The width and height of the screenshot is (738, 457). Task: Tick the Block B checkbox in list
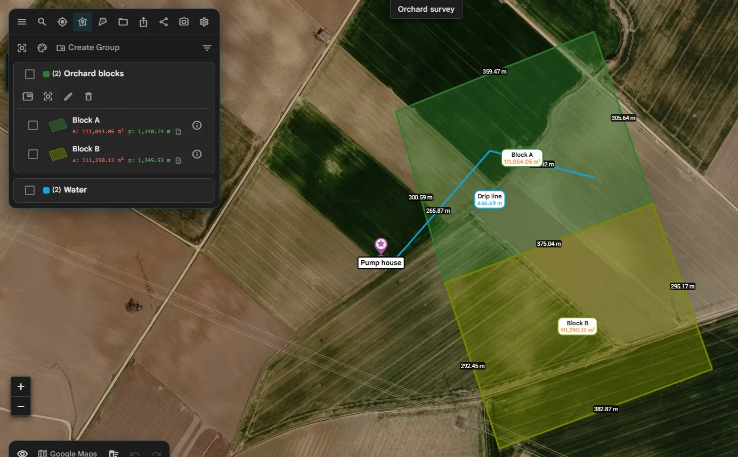point(33,154)
